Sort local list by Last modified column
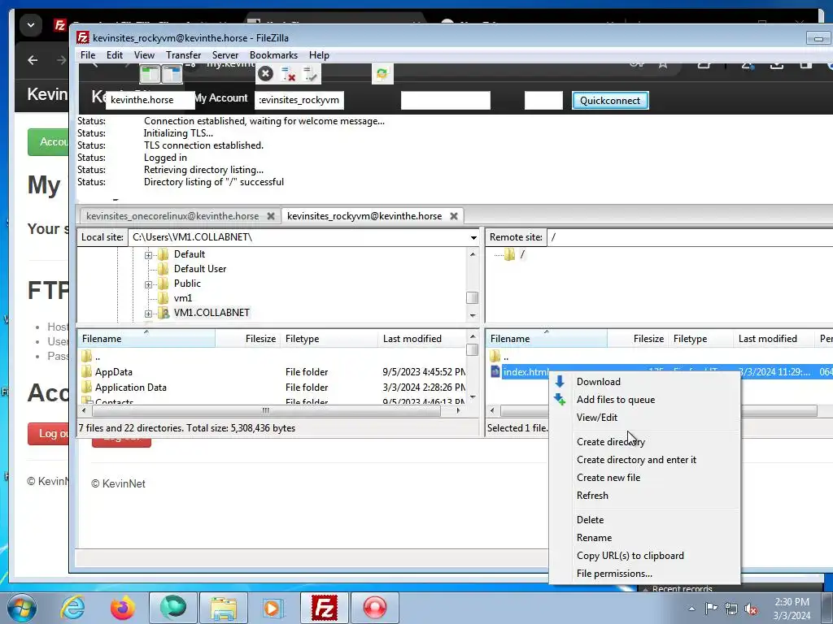This screenshot has height=624, width=833. point(422,339)
